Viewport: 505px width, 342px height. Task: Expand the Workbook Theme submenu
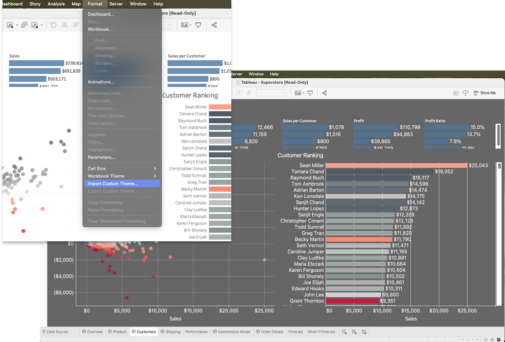coord(122,176)
